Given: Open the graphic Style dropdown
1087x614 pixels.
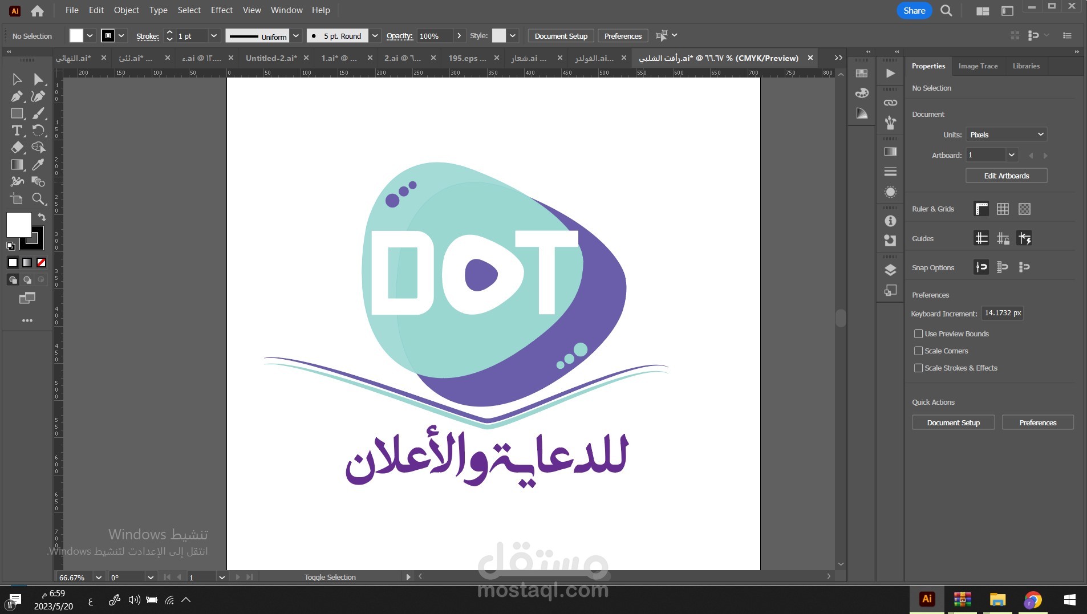Looking at the screenshot, I should click(x=513, y=36).
